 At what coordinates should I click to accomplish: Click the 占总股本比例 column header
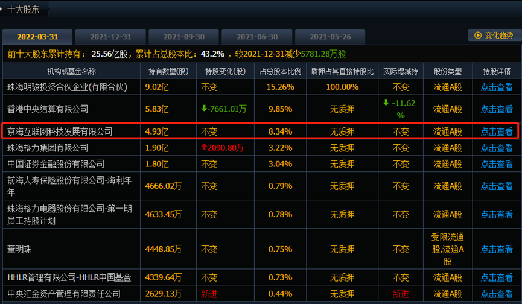(x=280, y=71)
